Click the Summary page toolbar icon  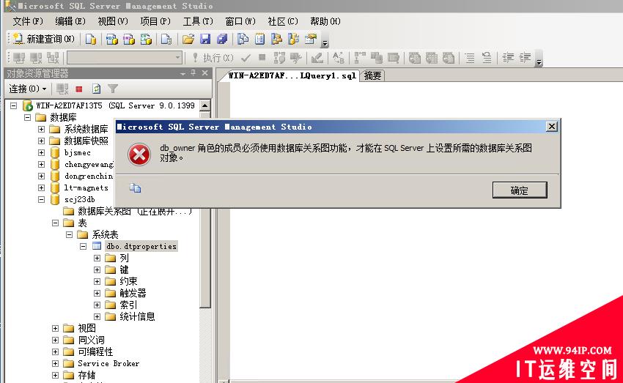pos(260,39)
